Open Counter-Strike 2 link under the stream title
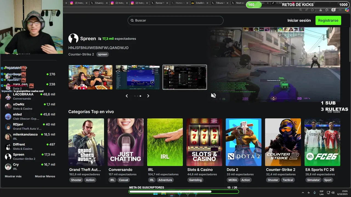This screenshot has width=351, height=197. click(81, 54)
